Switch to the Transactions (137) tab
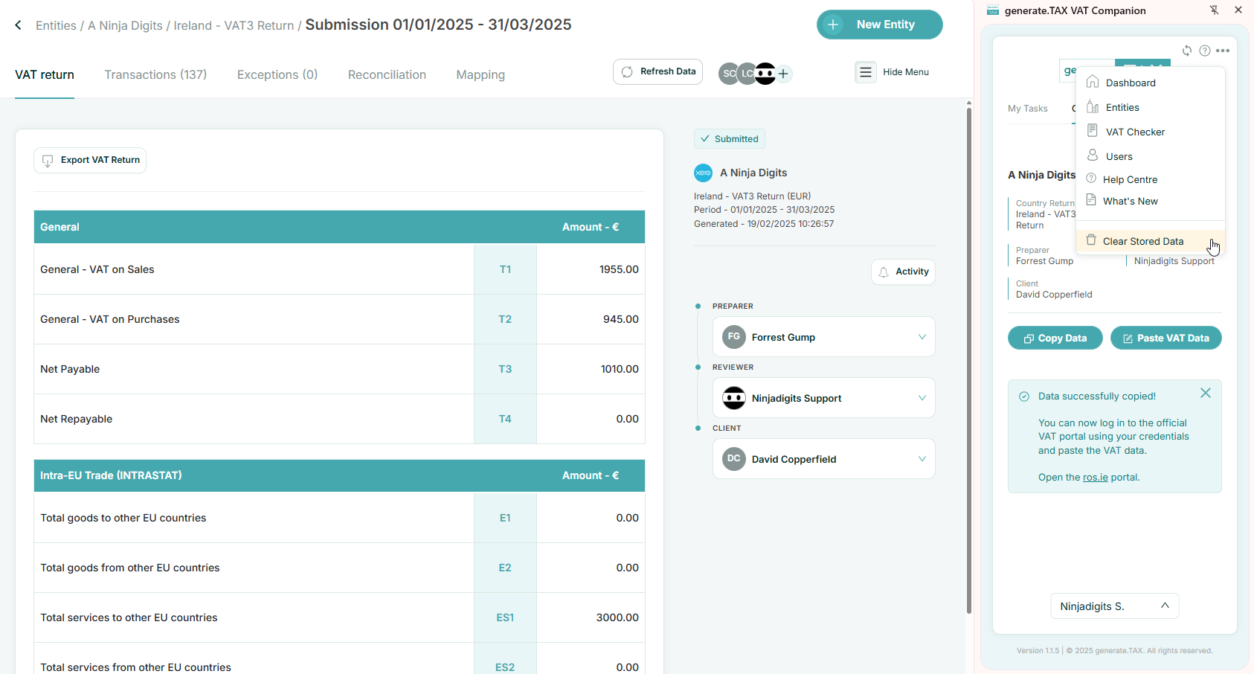Screen dimensions: 1254x674 (155, 74)
